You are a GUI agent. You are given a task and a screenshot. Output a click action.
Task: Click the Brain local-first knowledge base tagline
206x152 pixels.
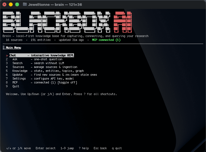(75, 36)
